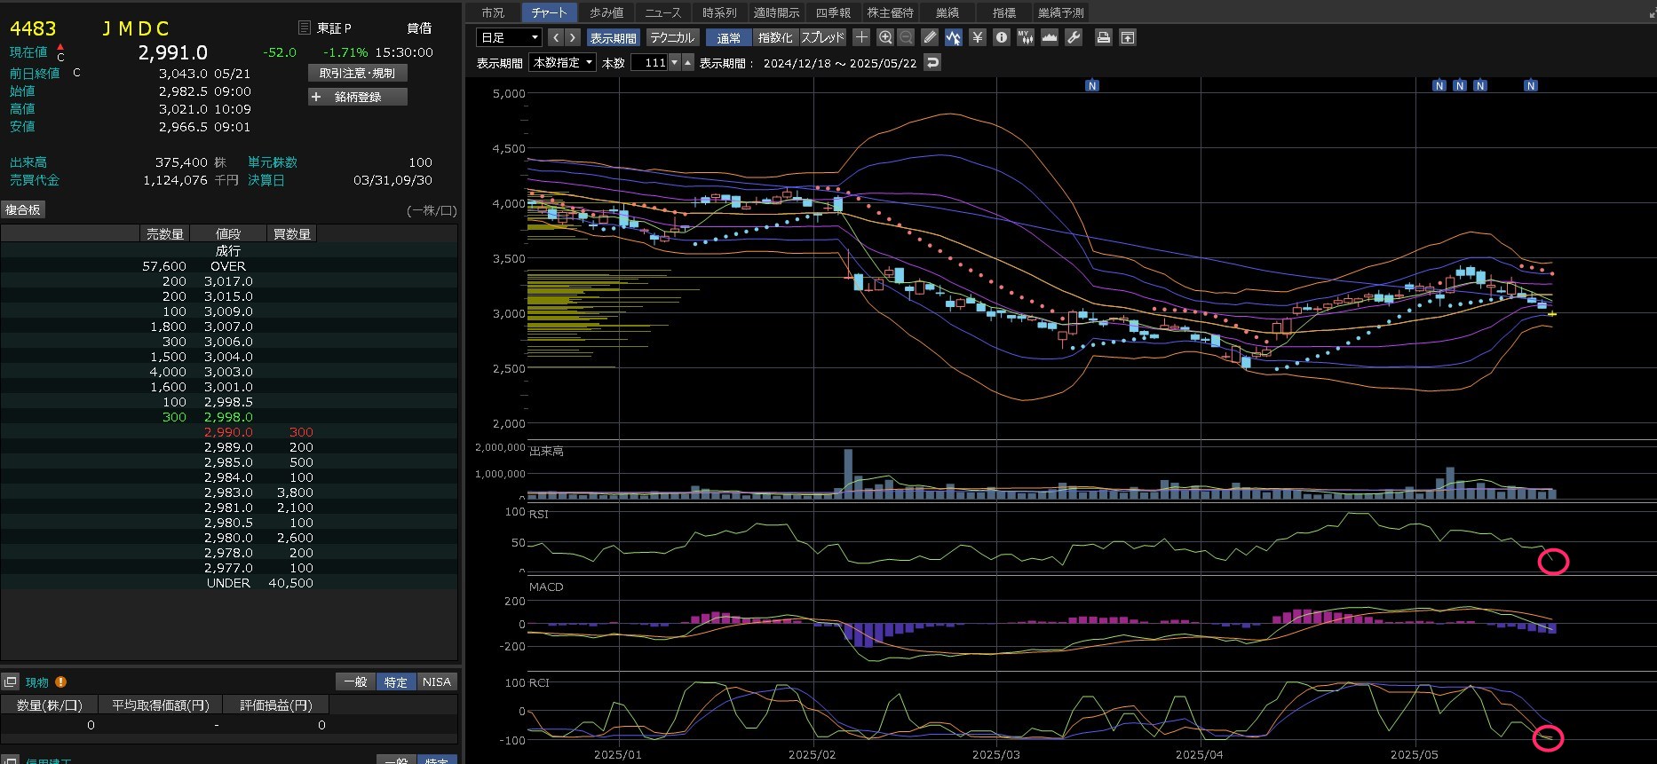
Task: Click the 取引注意・規制 button
Action: [358, 73]
